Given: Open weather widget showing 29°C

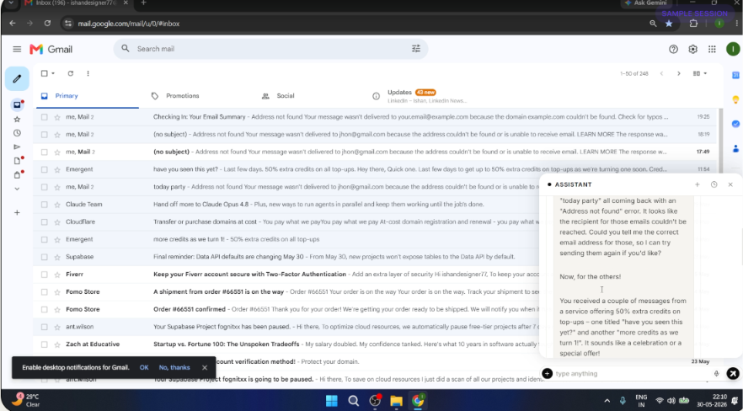Looking at the screenshot, I should [x=25, y=400].
